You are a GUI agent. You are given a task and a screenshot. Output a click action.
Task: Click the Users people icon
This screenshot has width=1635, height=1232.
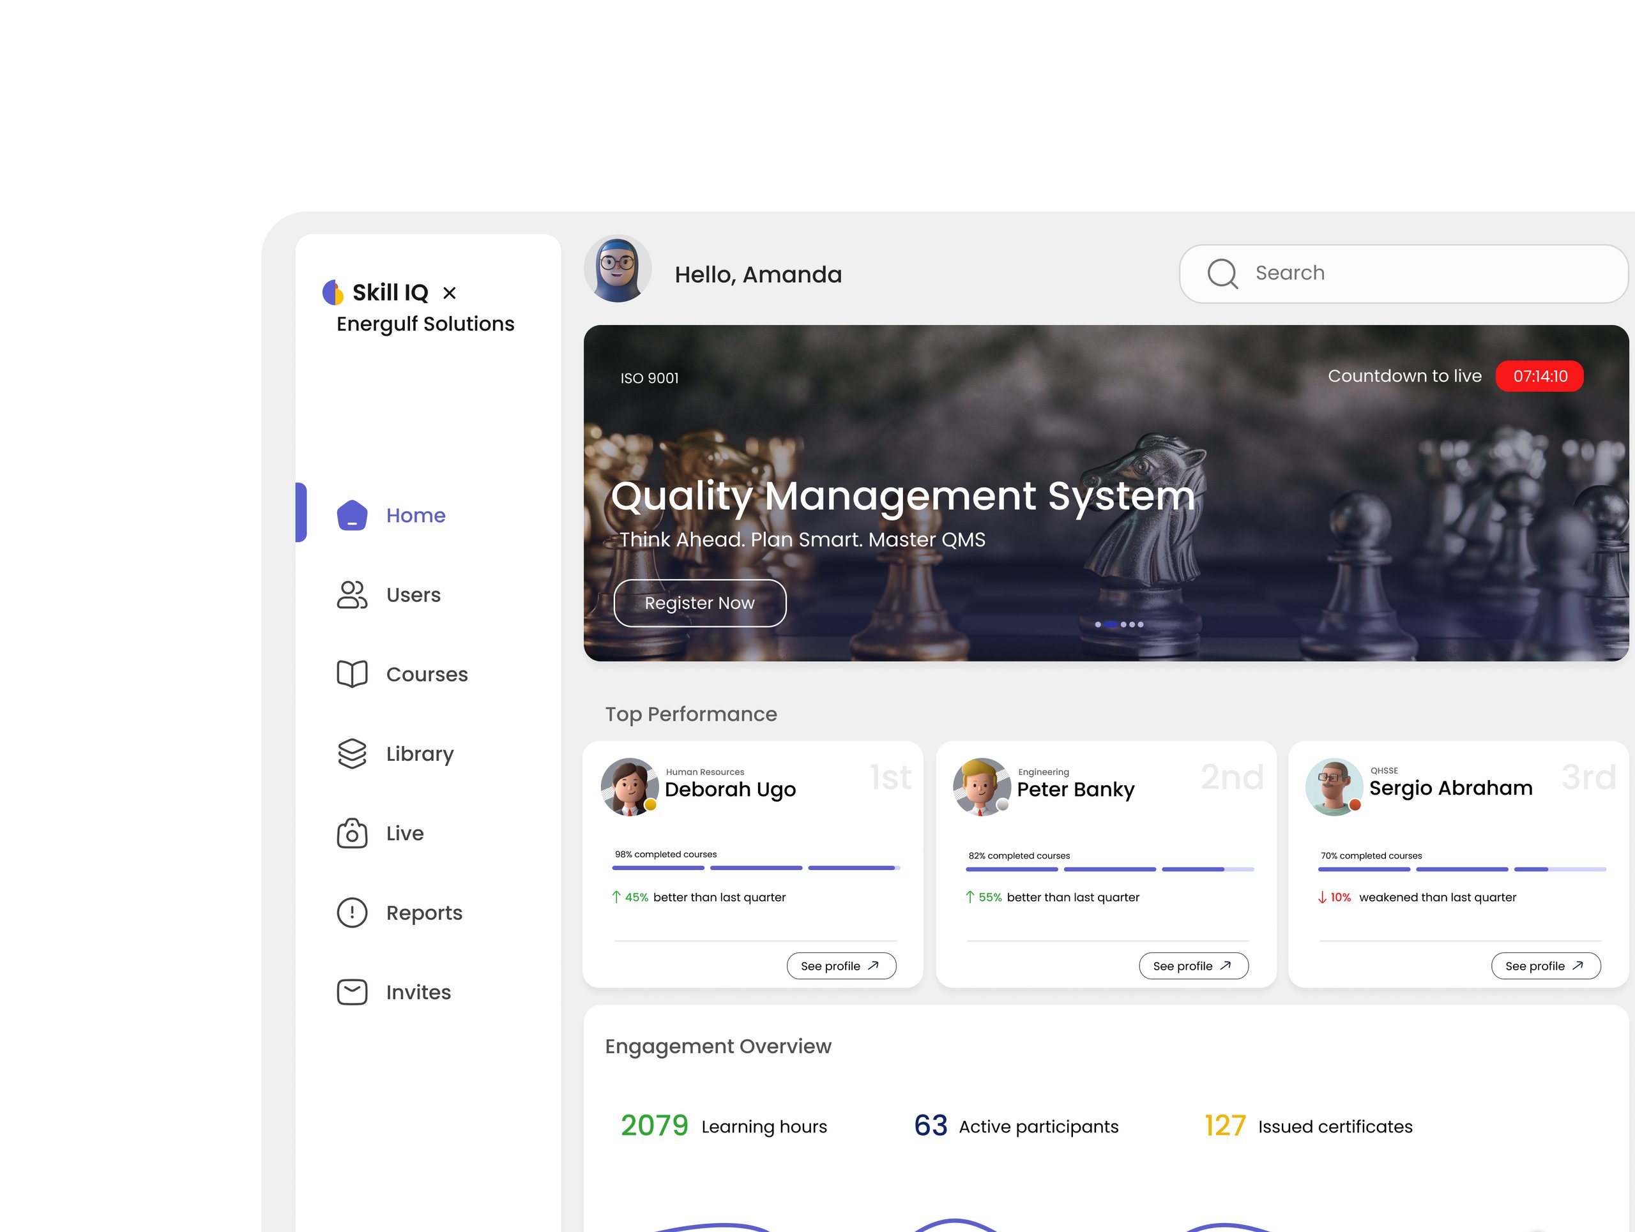(352, 594)
